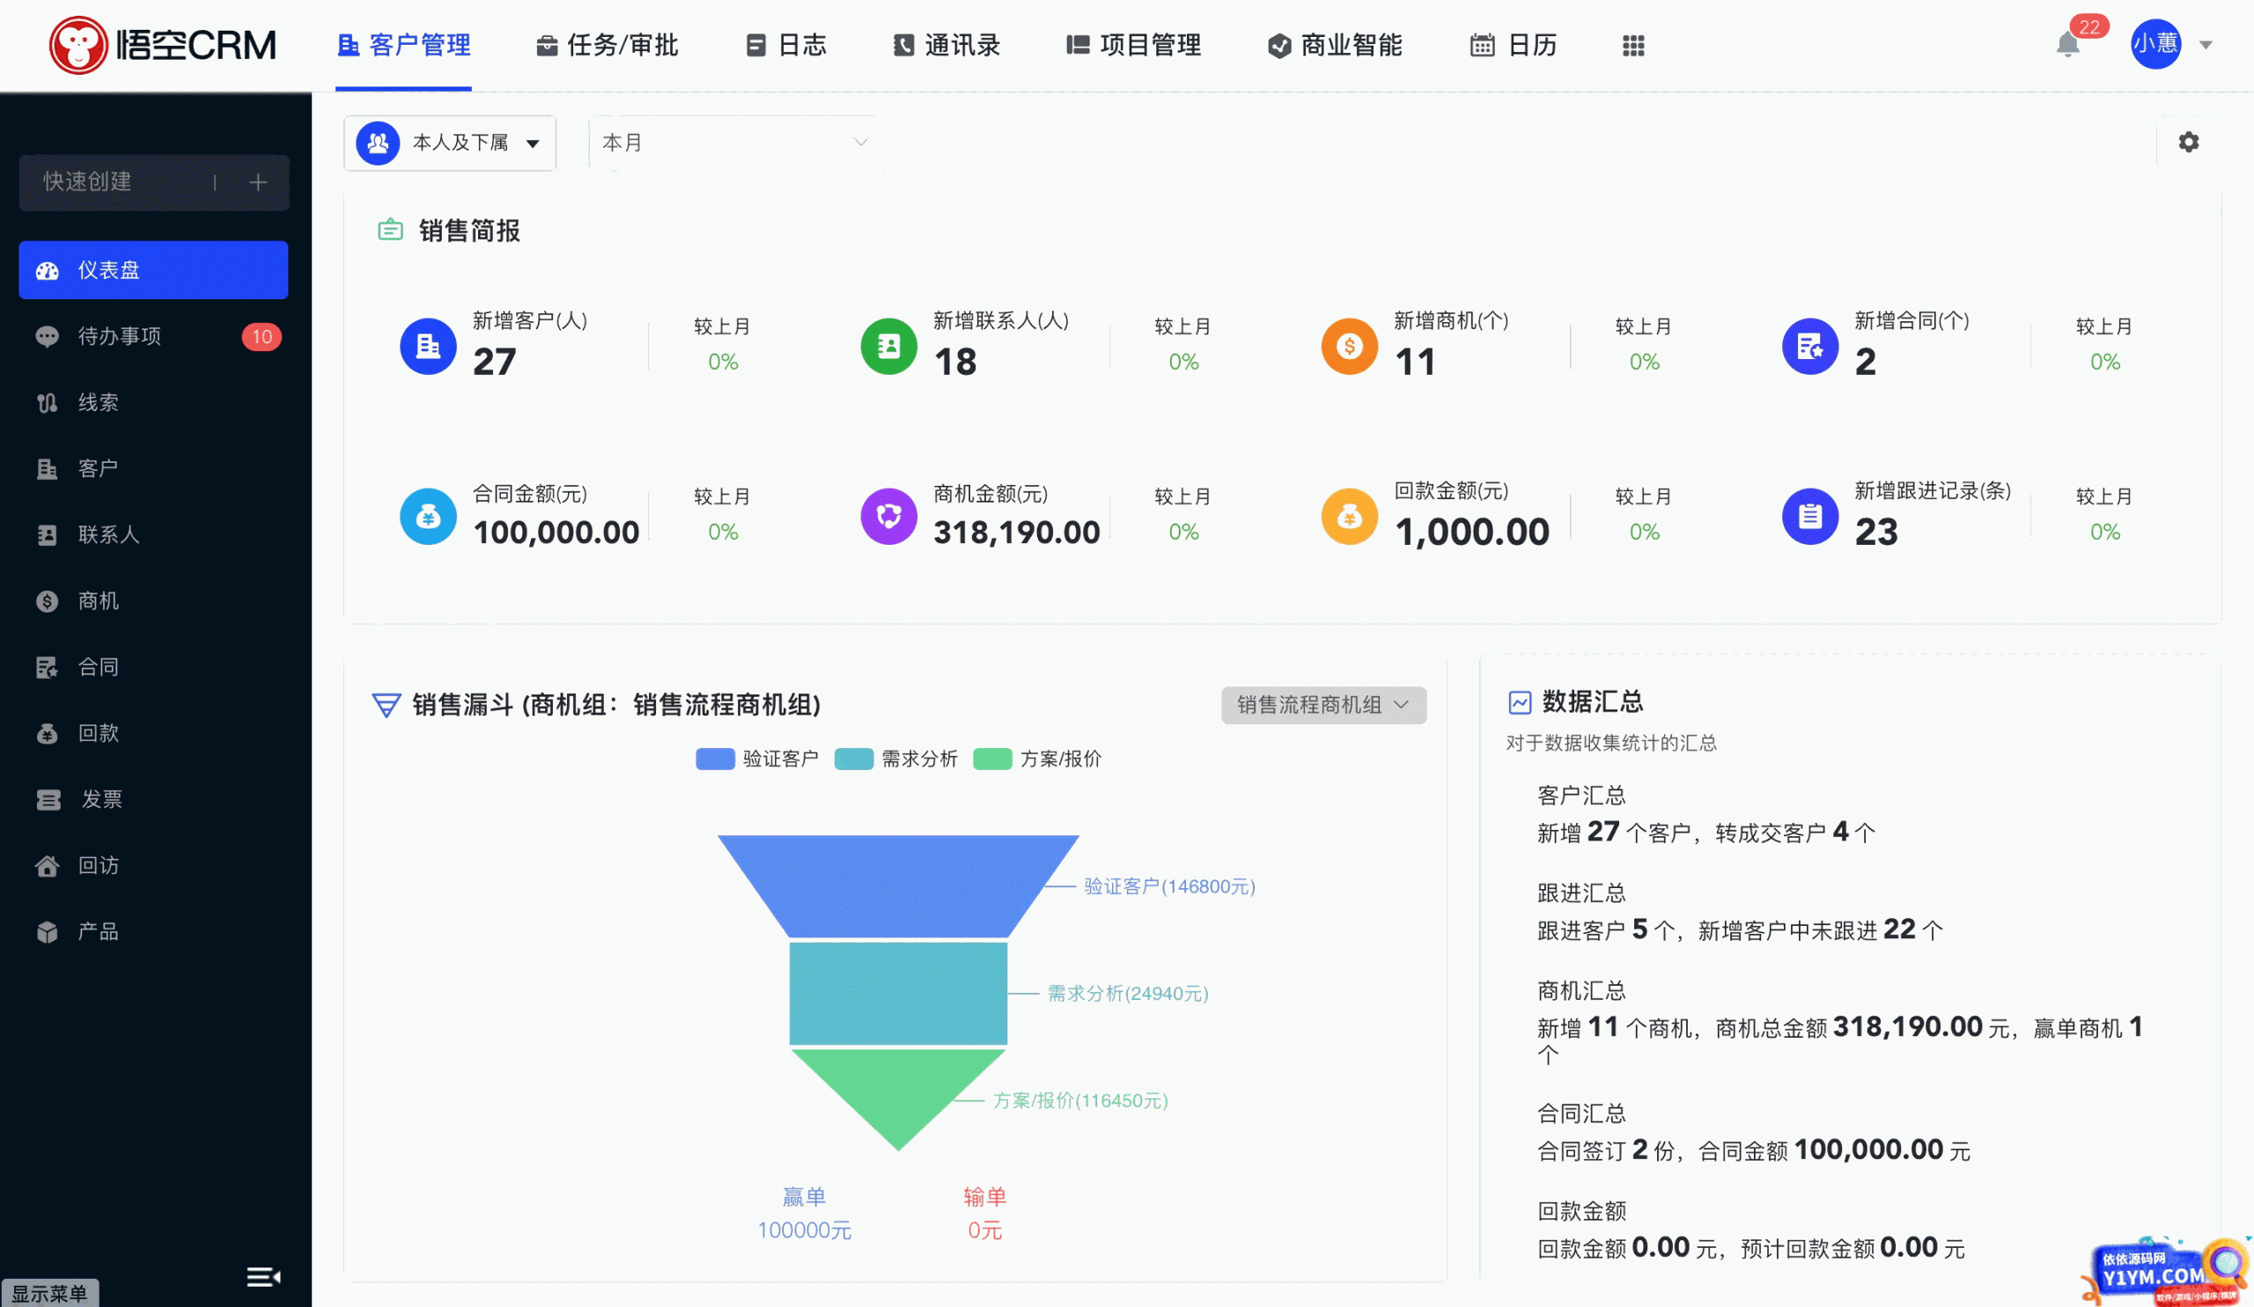Select 仪表盘 in the sidebar

point(153,270)
